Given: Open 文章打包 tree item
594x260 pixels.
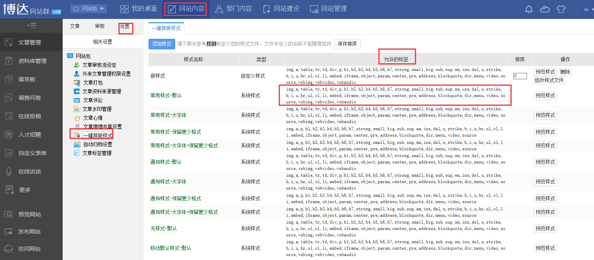Looking at the screenshot, I should [x=93, y=83].
